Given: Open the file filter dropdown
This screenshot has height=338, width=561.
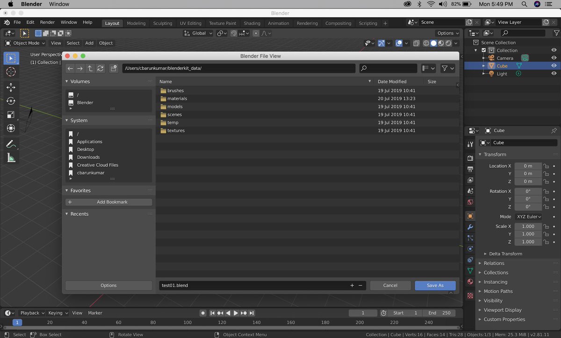Looking at the screenshot, I should (x=447, y=68).
